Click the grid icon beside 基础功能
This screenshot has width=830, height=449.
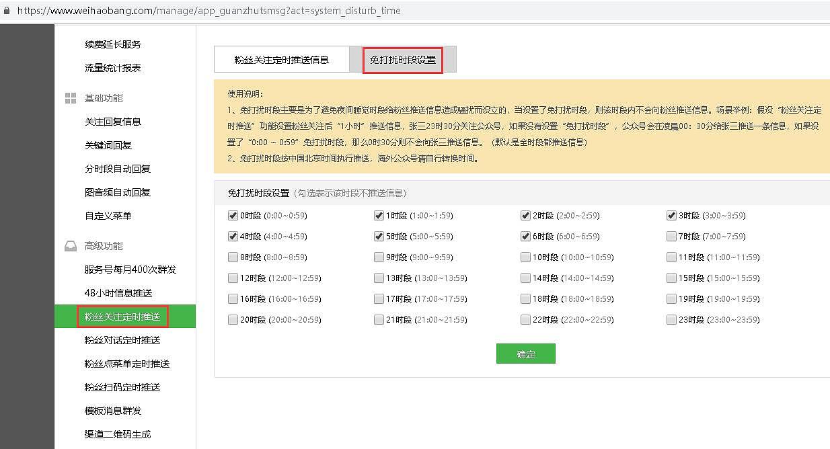click(71, 97)
